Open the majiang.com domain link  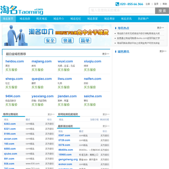pyautogui.click(x=41, y=61)
